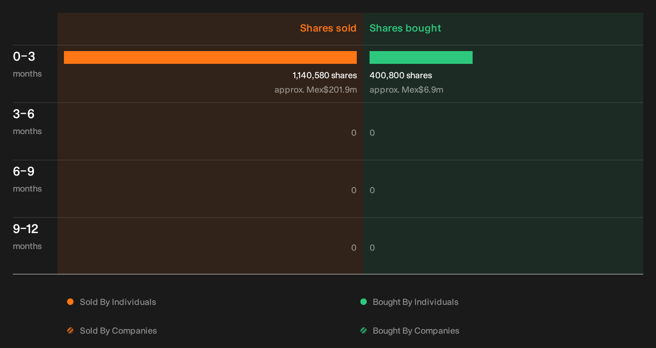This screenshot has height=348, width=656.
Task: Click the 6-9 months row label
Action: pos(27,180)
